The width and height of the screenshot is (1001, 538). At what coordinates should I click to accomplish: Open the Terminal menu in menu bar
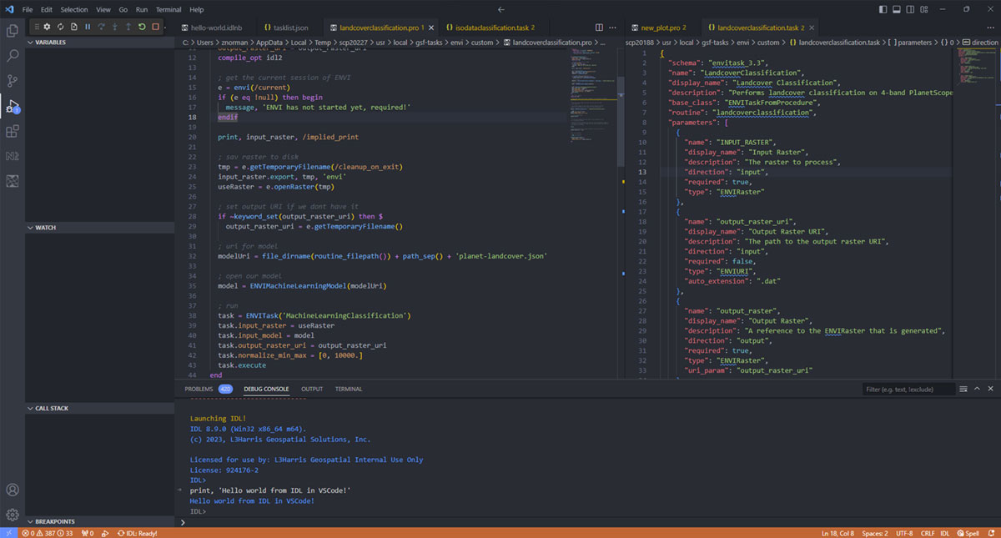[x=169, y=9]
